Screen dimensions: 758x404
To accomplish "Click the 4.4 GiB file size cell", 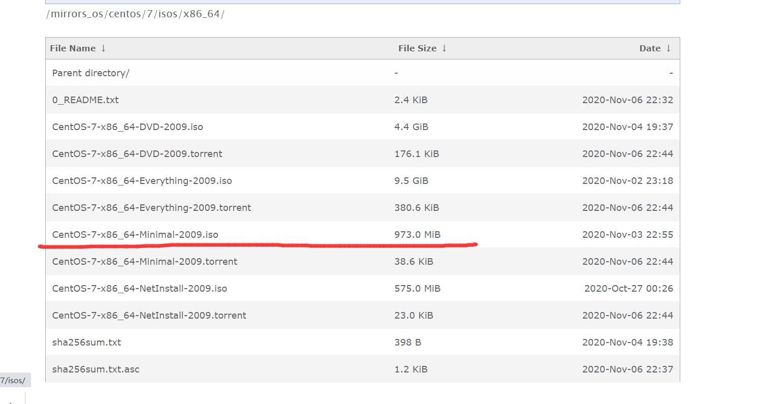I will tap(412, 127).
